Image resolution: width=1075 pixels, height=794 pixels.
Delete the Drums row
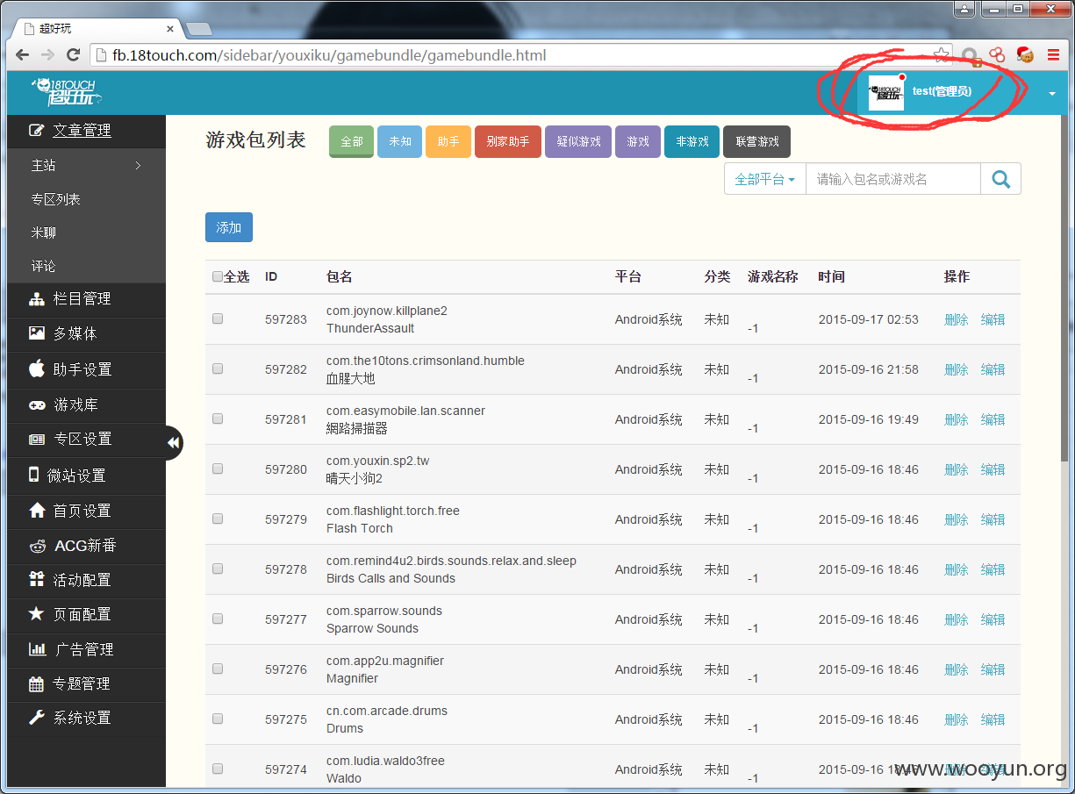pos(956,719)
